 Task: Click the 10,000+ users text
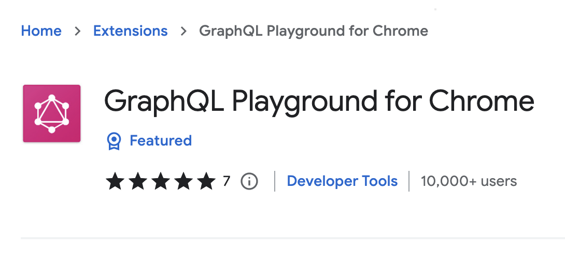(x=469, y=181)
